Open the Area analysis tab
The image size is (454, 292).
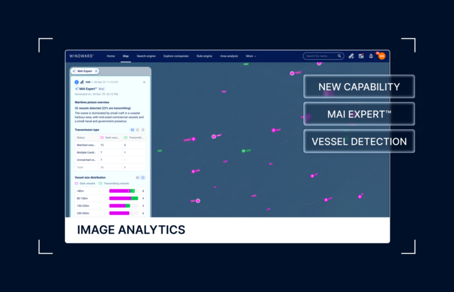[229, 56]
